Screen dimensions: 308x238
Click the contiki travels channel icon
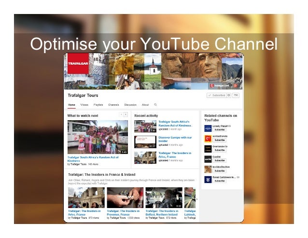[x=208, y=139]
